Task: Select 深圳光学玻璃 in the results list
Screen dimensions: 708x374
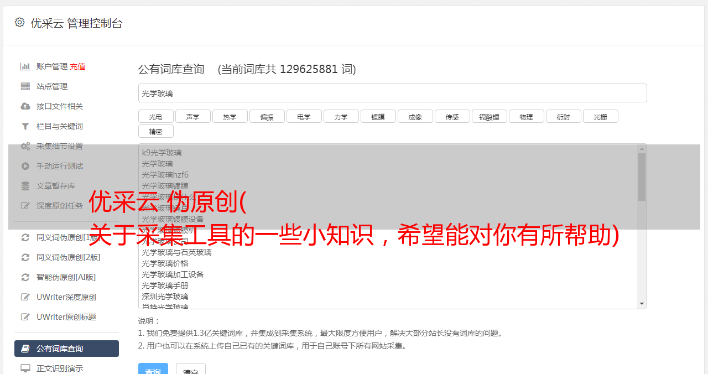Action: tap(165, 297)
